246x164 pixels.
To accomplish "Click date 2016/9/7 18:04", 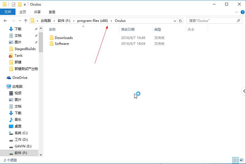I will pyautogui.click(x=133, y=44).
